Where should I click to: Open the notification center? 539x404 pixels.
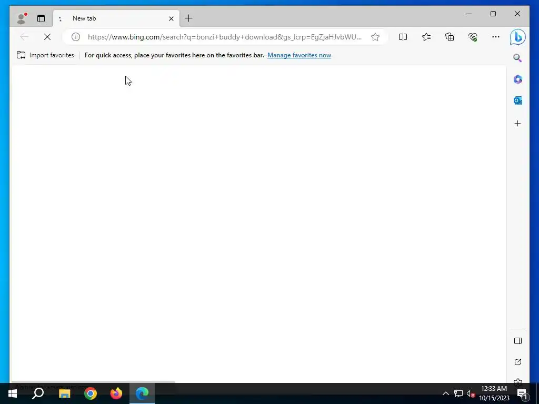pos(522,393)
